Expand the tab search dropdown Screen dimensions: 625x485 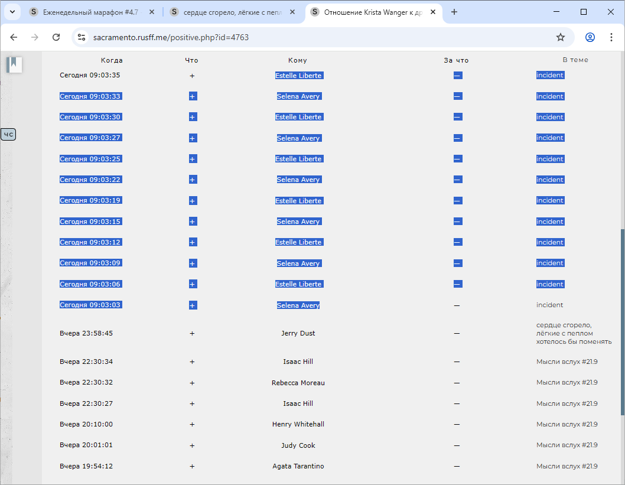pos(12,12)
